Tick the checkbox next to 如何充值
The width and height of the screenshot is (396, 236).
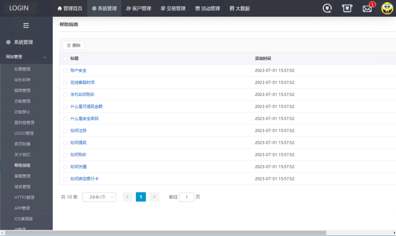(65, 167)
